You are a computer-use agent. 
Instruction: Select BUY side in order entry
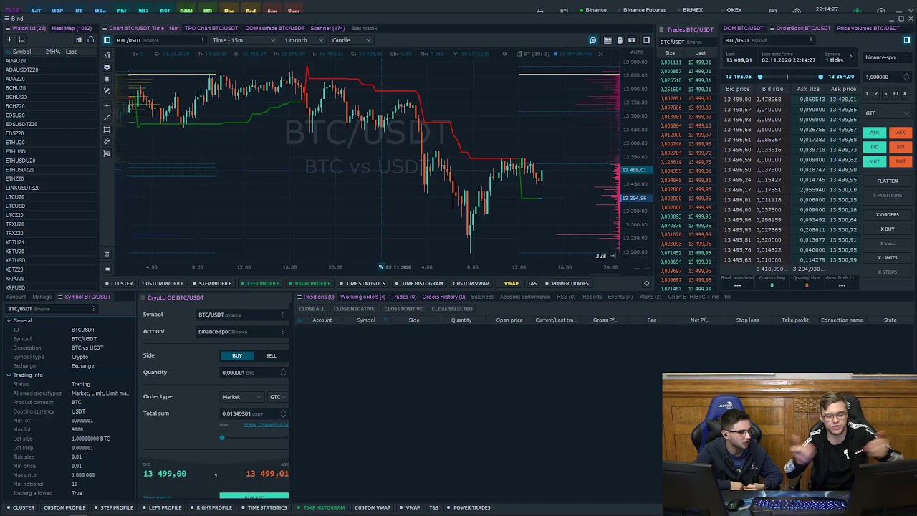click(237, 355)
